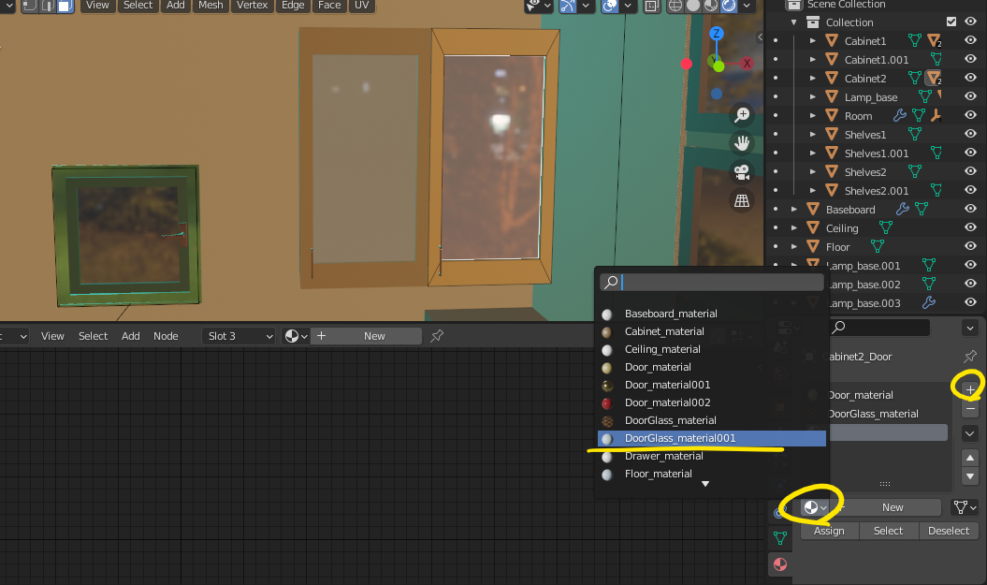Select wireframe viewport shading icon
987x585 pixels.
tap(675, 6)
